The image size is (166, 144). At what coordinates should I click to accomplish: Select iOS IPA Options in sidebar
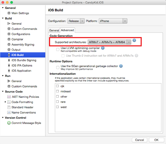[x=20, y=65]
